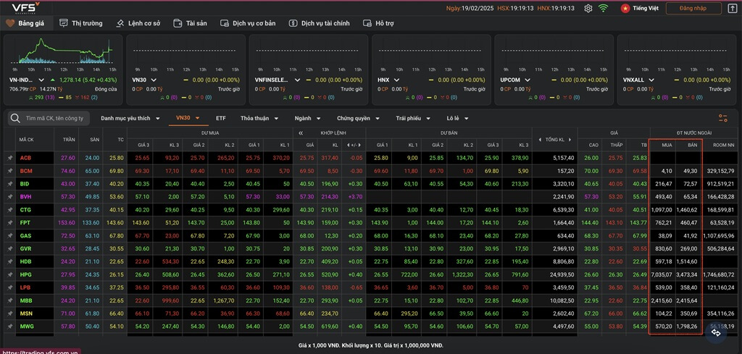Click the left arrow beside +/- header

pos(349,145)
